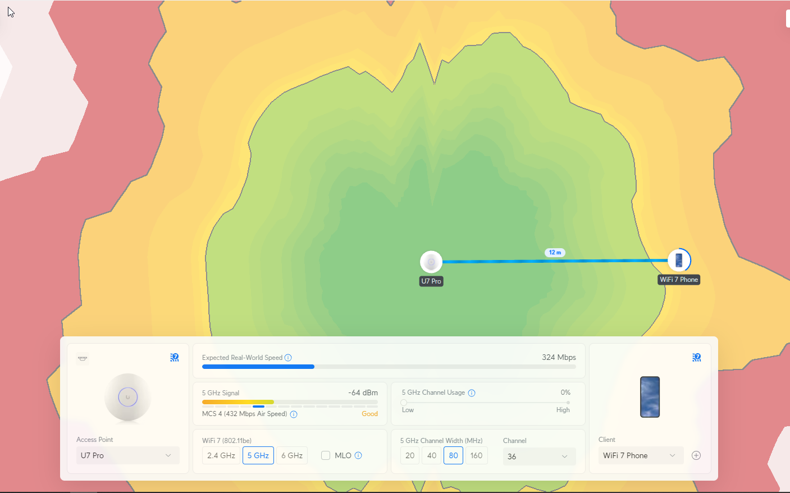
Task: Show MLO information icon
Action: 358,455
